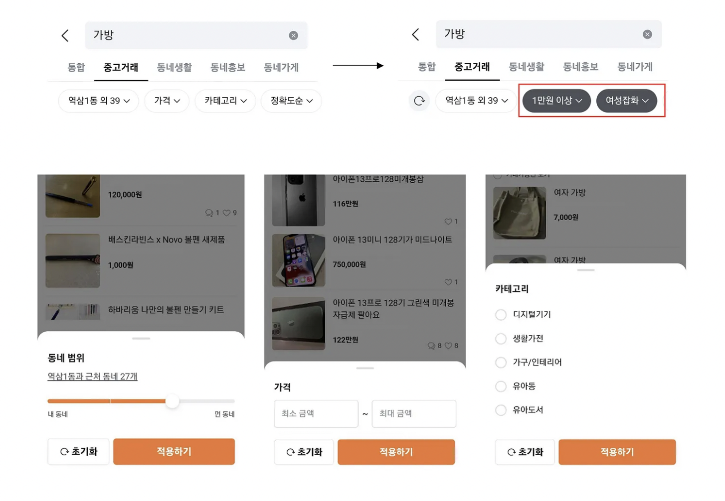Clear the right 가방 search field
Viewport: 725px width, 501px height.
647,34
